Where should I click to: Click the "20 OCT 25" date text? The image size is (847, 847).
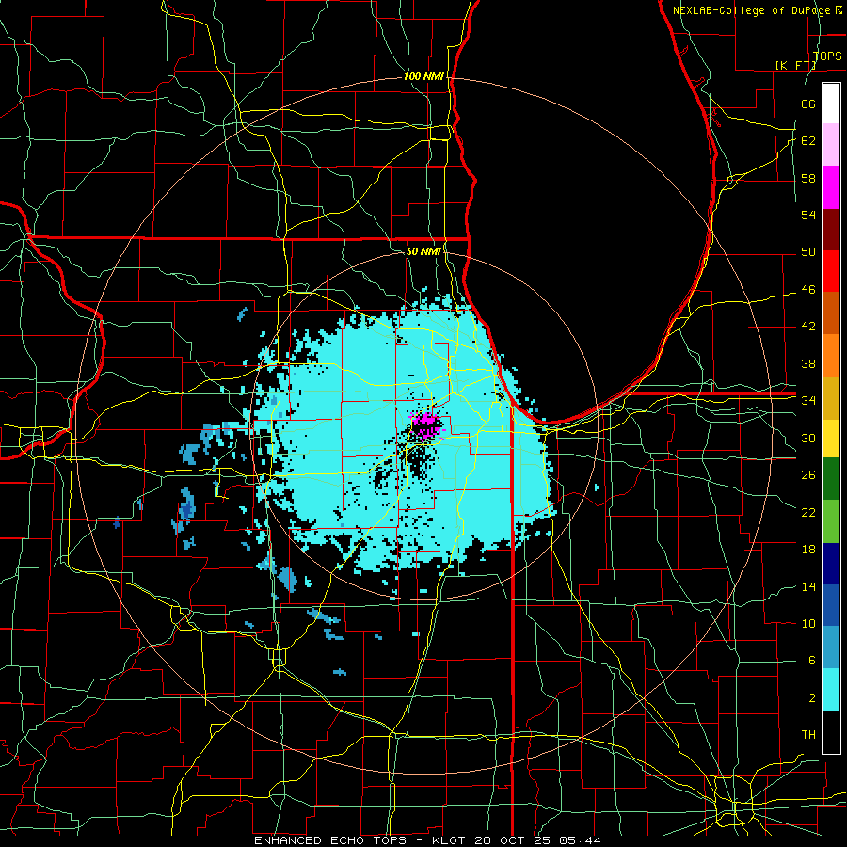tap(512, 840)
